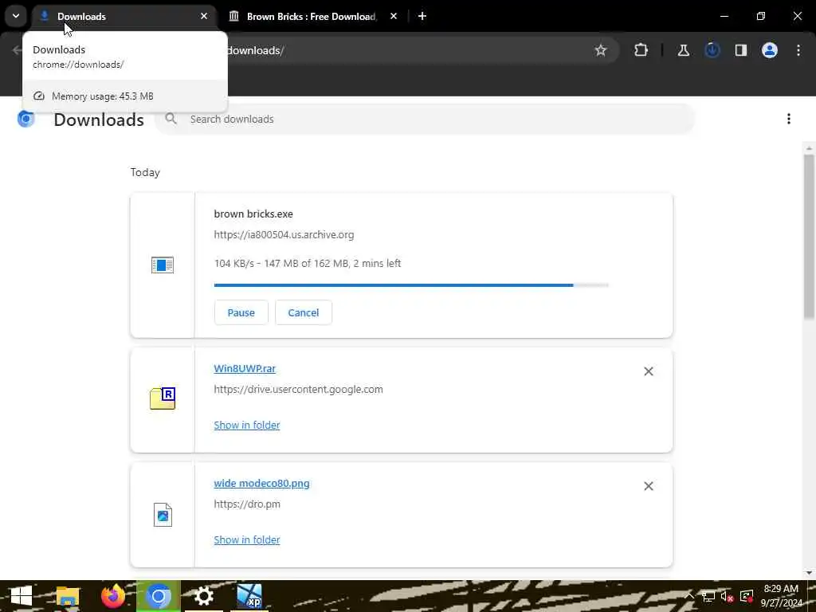Click the Chrome logo beside Downloads title
816x612 pixels.
(x=25, y=120)
